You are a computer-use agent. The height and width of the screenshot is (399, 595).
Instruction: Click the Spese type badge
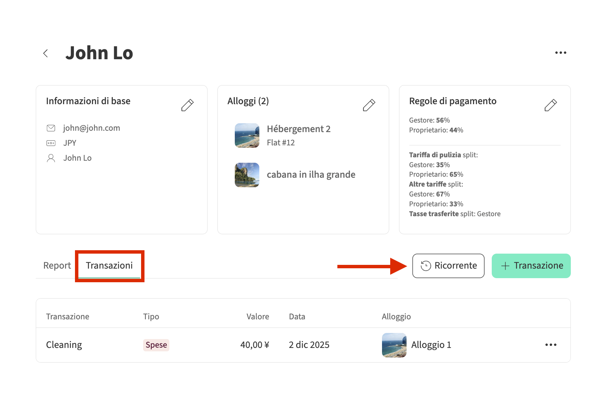click(156, 345)
